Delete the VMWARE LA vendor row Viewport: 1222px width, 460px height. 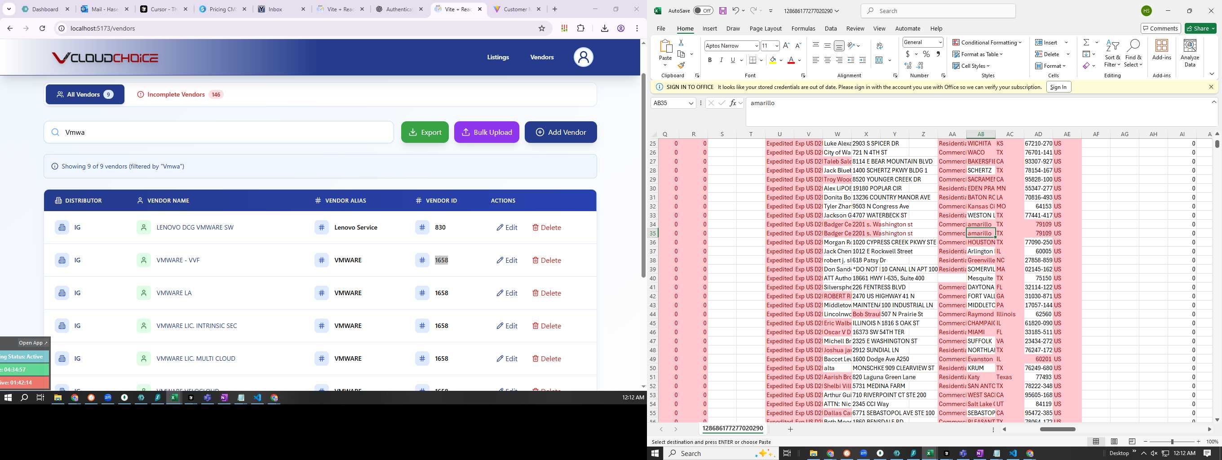point(546,293)
